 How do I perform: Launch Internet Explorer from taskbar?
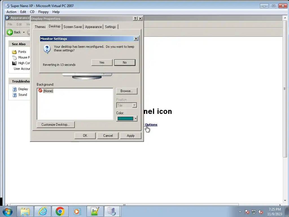pos(43,211)
